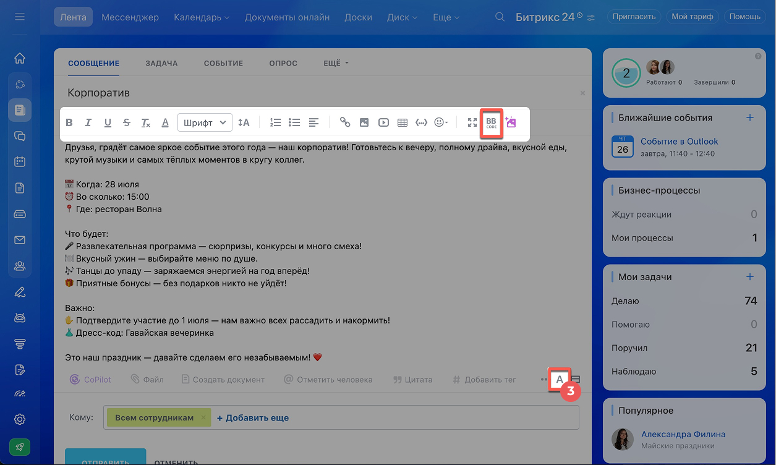
Task: Open the calendar icon in left sidebar
Action: coord(20,162)
